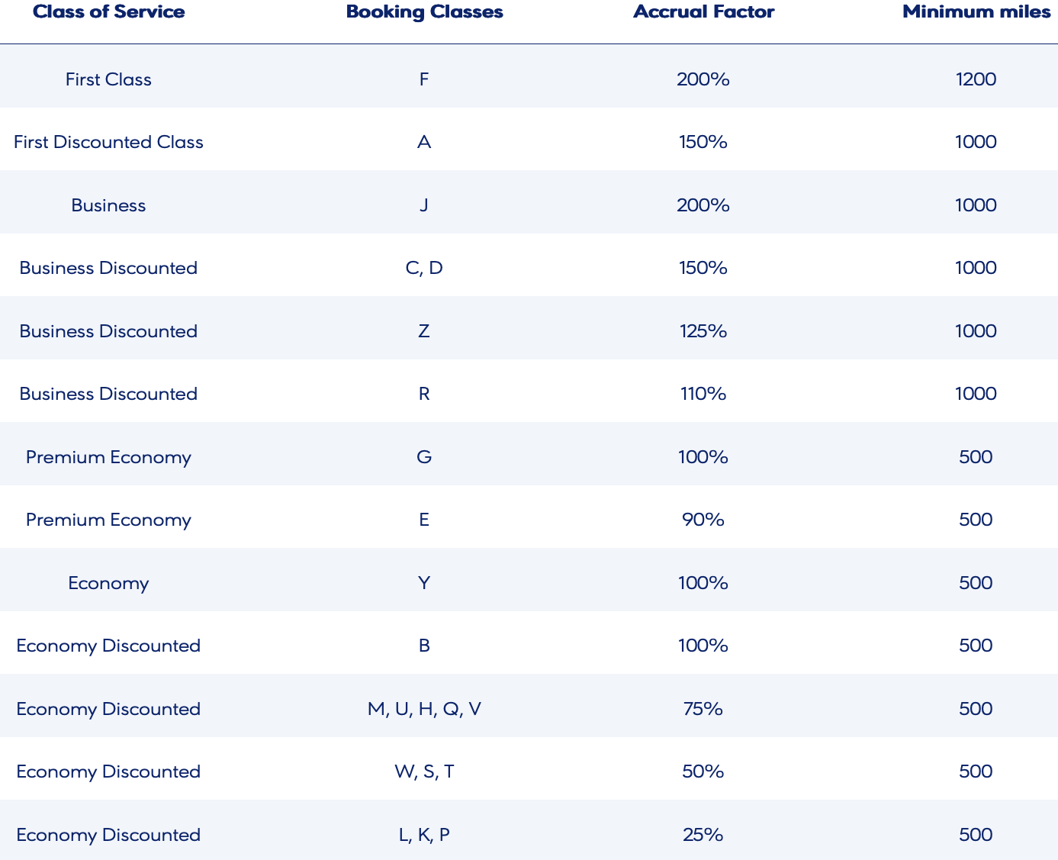
Task: Select "Economy Discounted" in the B row
Action: [108, 646]
